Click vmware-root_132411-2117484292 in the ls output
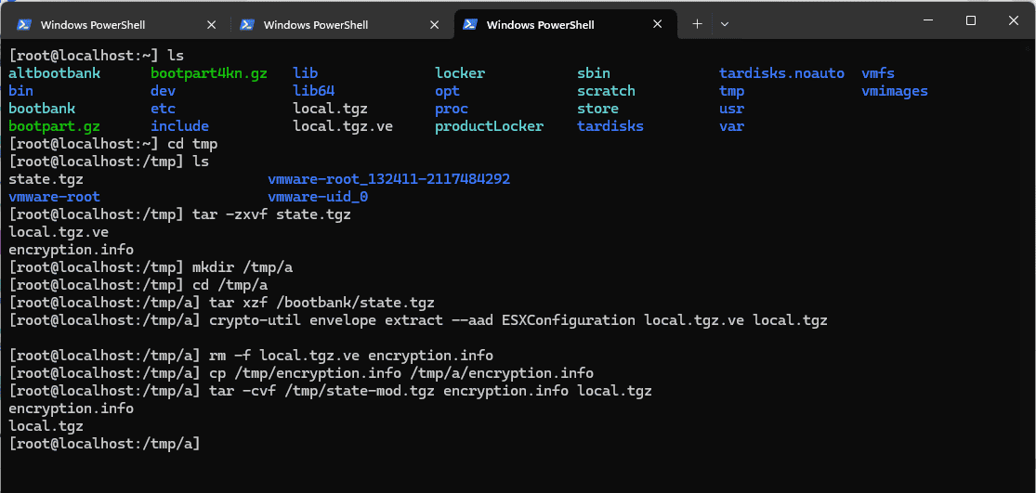Image resolution: width=1036 pixels, height=493 pixels. tap(388, 179)
